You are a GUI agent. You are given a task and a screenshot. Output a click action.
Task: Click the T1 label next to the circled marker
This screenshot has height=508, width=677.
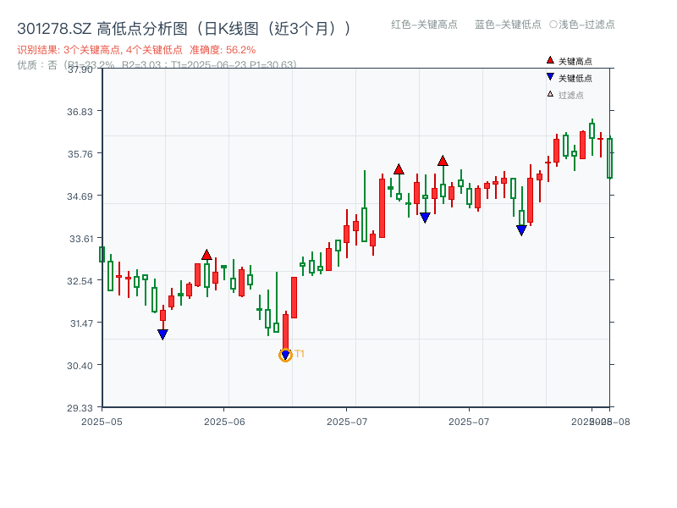(300, 354)
